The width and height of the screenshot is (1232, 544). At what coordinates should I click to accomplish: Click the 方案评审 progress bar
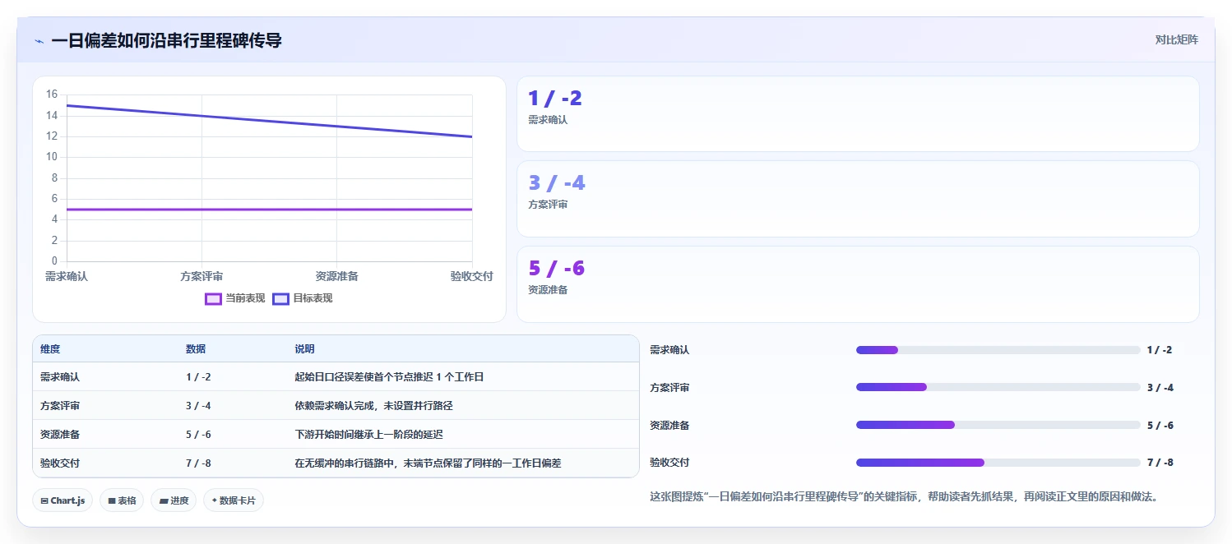tap(998, 387)
